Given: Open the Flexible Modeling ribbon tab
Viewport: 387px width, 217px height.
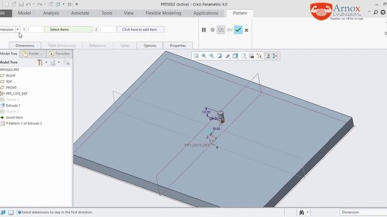Looking at the screenshot, I should click(163, 13).
